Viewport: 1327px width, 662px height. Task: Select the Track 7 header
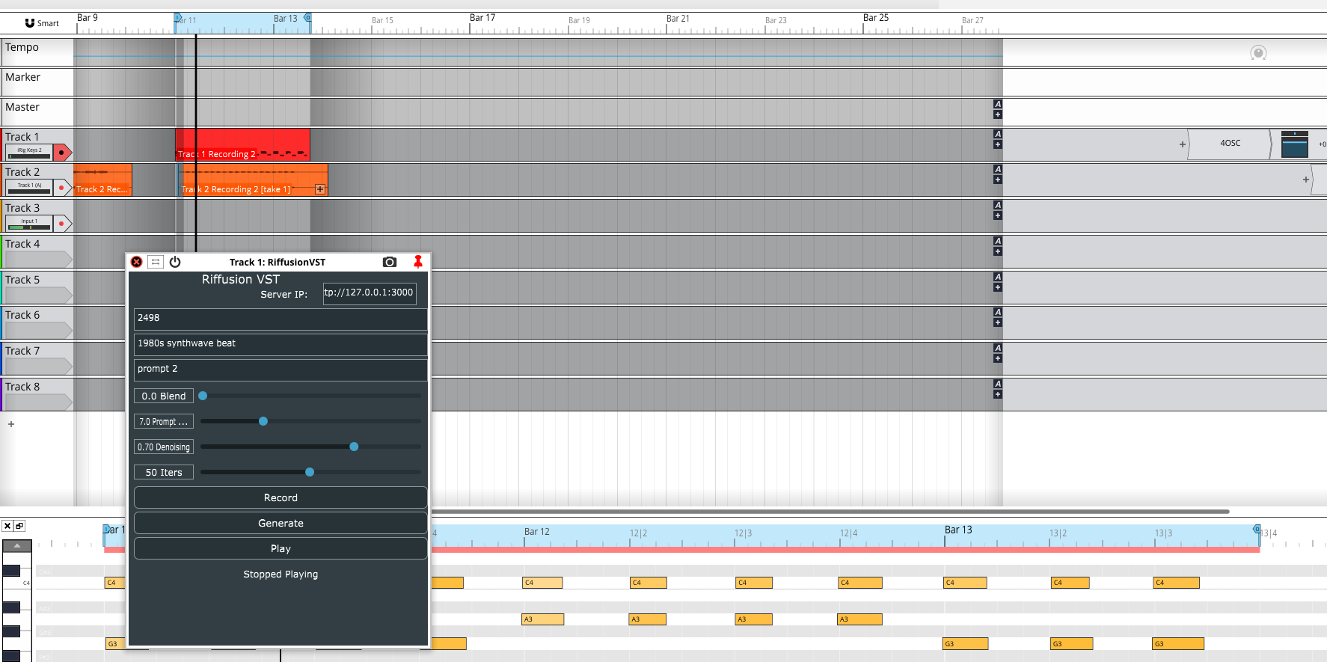pyautogui.click(x=37, y=358)
